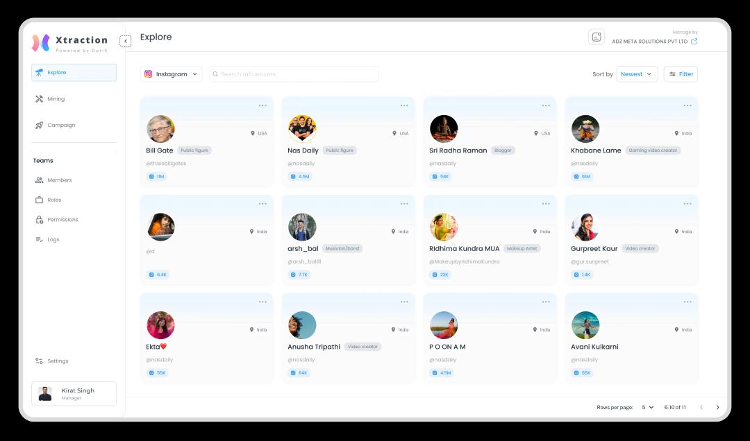Viewport: 750px width, 441px height.
Task: Click the Search influencers field
Action: click(x=294, y=74)
